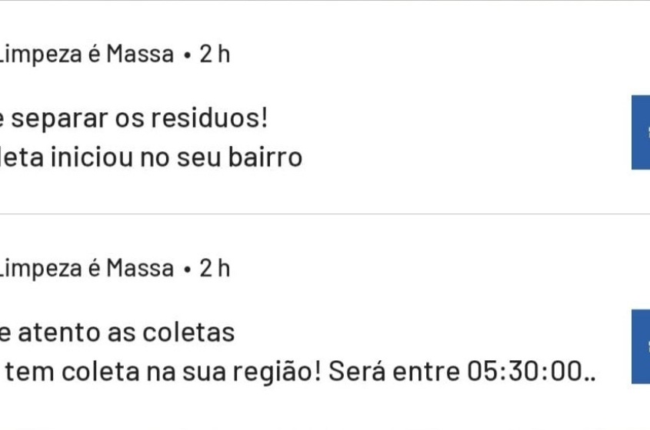This screenshot has width=650, height=430.
Task: Tap the first 'Limpeza é Massa' app name
Action: pyautogui.click(x=86, y=55)
